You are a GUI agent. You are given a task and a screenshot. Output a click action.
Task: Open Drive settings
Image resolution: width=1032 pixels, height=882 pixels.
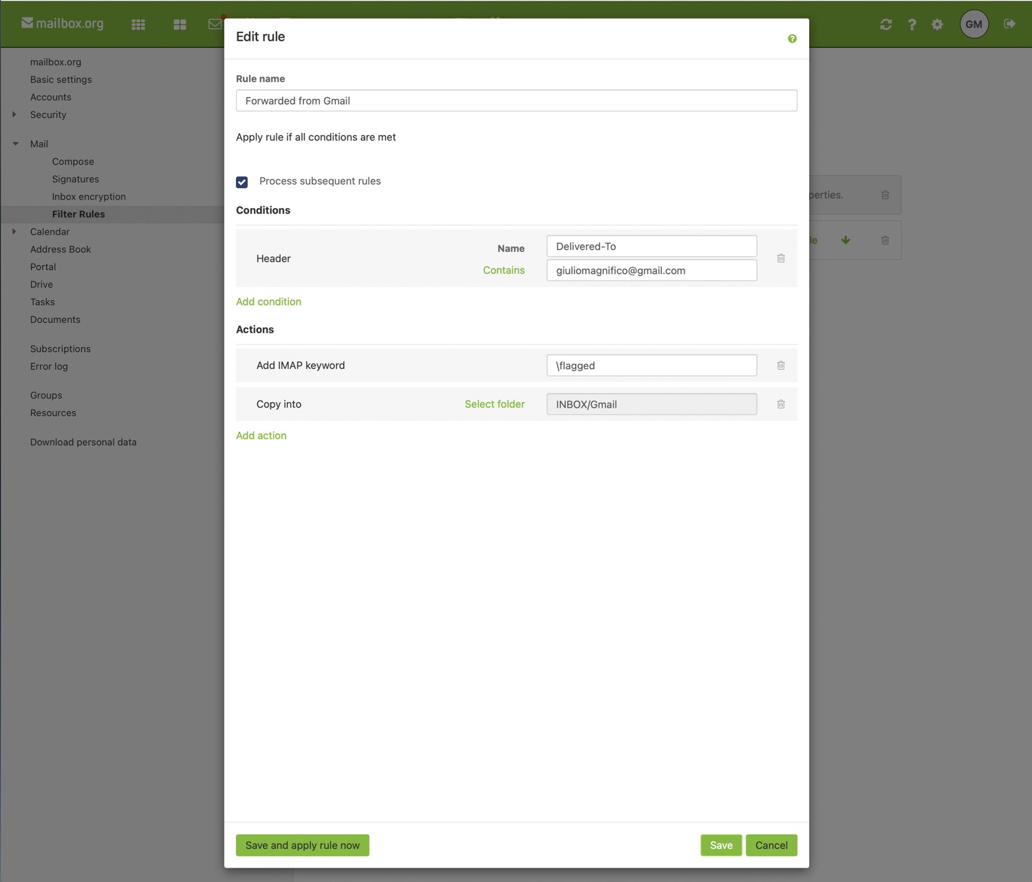point(41,284)
